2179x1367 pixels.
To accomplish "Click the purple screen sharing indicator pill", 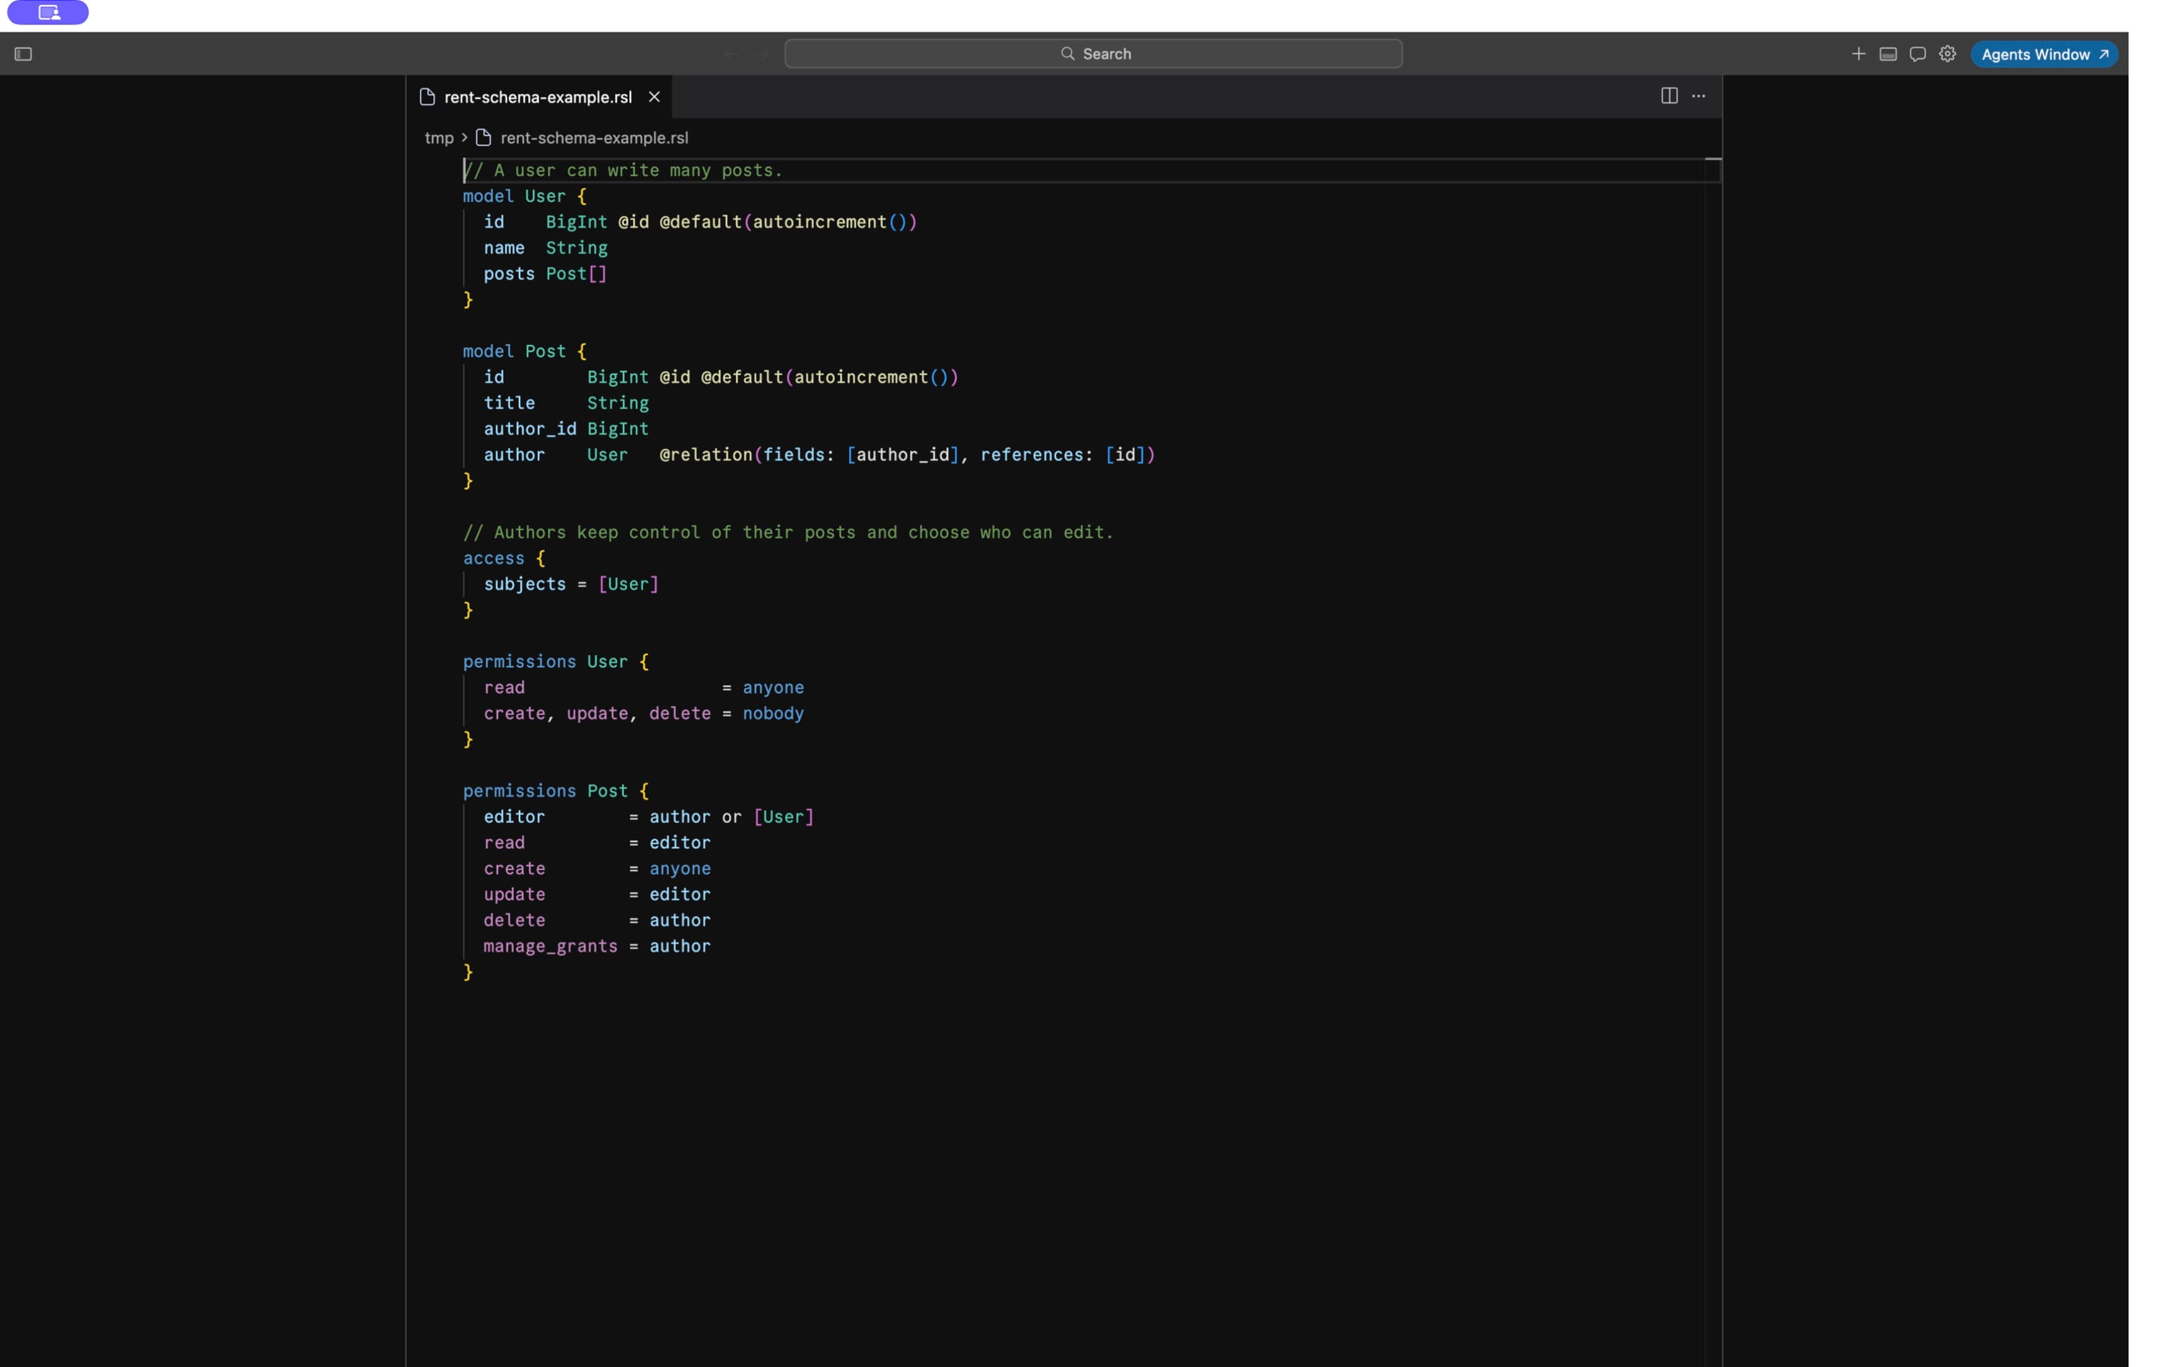I will pyautogui.click(x=48, y=13).
